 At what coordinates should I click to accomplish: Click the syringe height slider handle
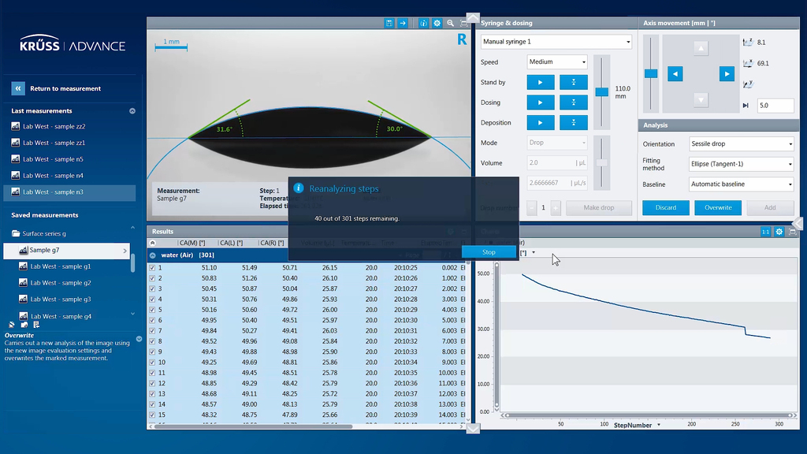[x=601, y=92]
